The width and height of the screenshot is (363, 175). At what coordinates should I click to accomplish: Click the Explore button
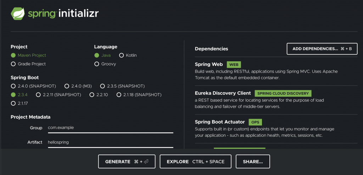[195, 162]
